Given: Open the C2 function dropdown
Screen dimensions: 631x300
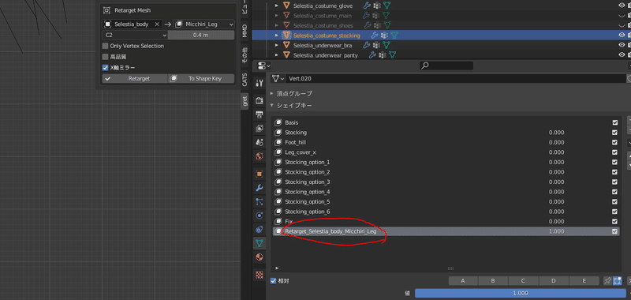Looking at the screenshot, I should tap(135, 35).
